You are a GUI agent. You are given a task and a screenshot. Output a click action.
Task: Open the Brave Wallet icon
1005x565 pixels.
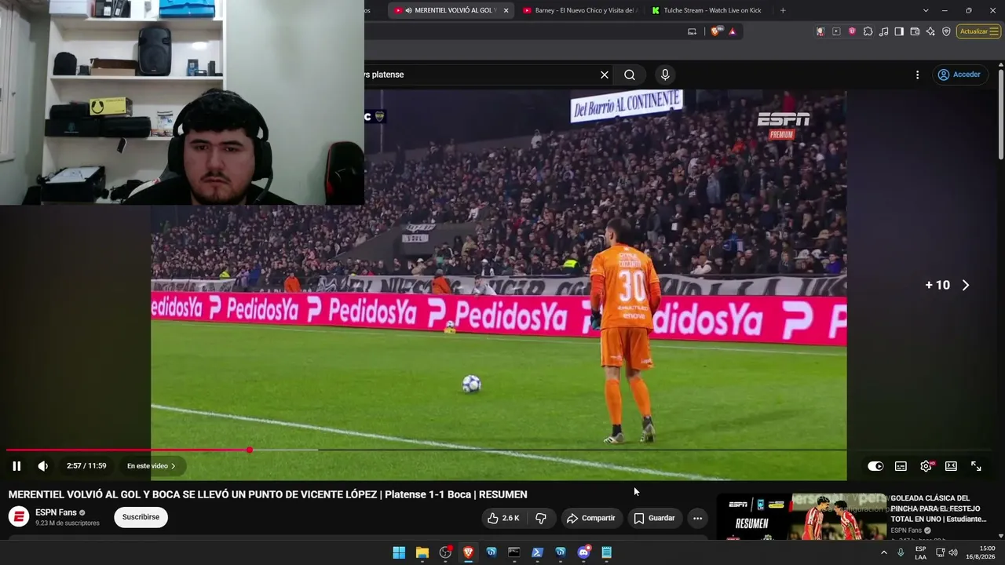click(915, 31)
